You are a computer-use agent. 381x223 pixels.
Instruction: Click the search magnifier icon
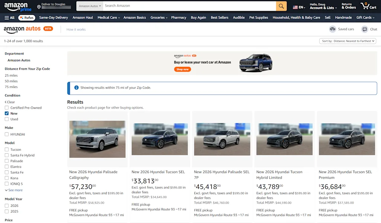(x=281, y=6)
